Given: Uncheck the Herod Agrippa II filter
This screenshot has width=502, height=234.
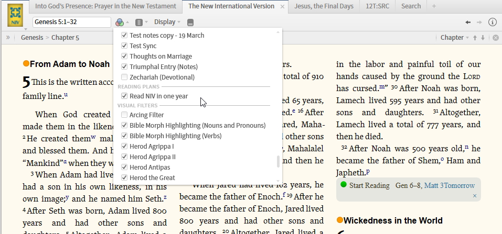Looking at the screenshot, I should (124, 157).
